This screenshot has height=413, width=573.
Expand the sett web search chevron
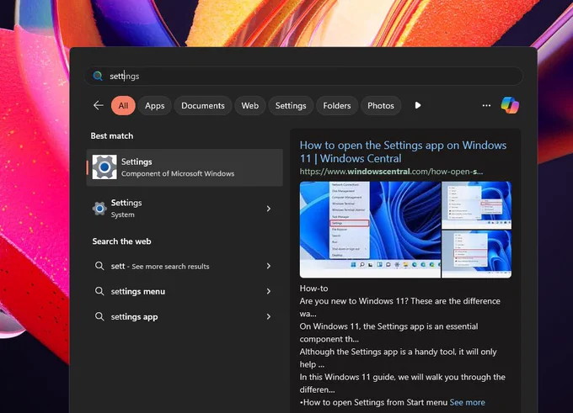pos(269,266)
